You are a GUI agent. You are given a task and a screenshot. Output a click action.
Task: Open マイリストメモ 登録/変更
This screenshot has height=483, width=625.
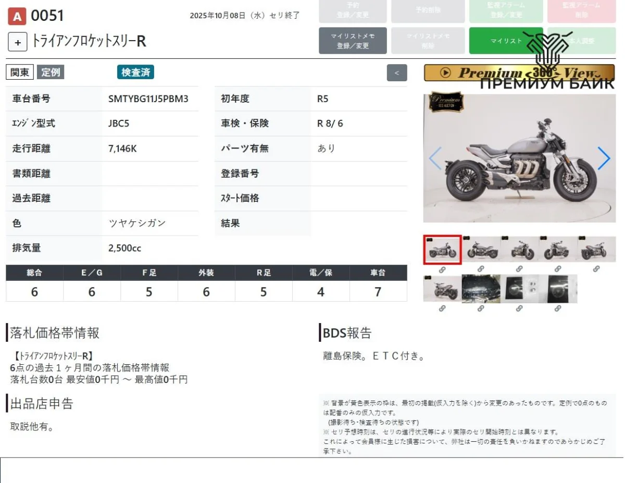tap(353, 41)
